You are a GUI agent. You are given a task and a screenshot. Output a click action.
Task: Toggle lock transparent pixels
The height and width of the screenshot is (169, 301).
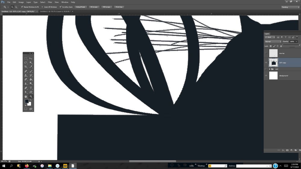(271, 46)
